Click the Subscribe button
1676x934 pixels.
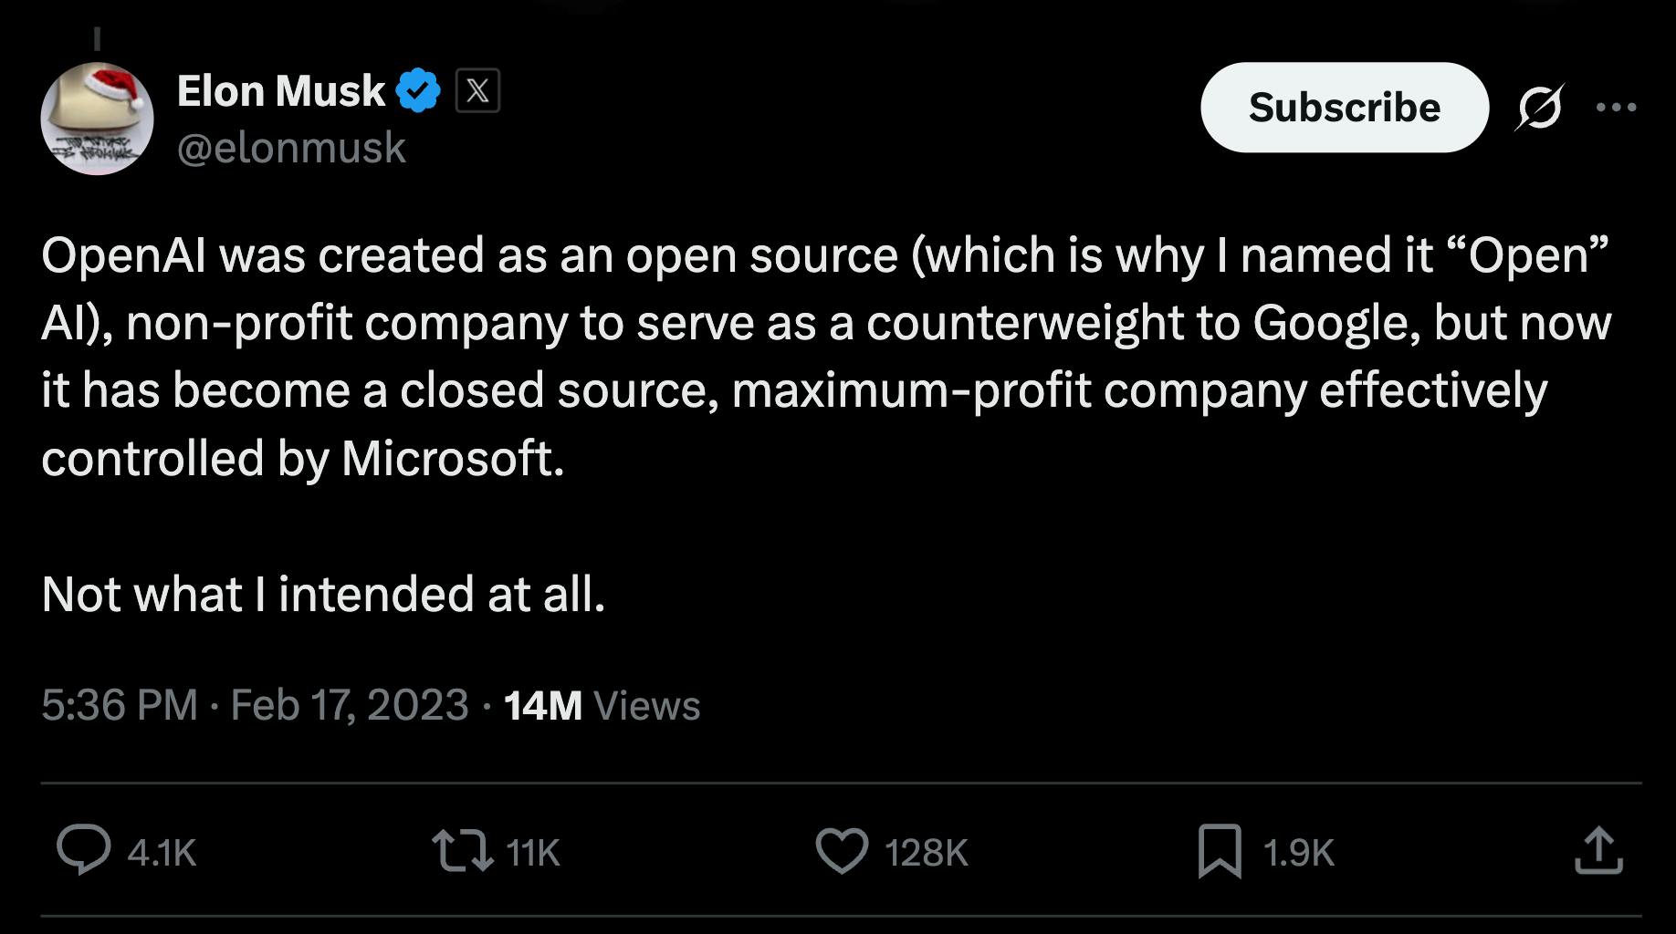click(1345, 108)
